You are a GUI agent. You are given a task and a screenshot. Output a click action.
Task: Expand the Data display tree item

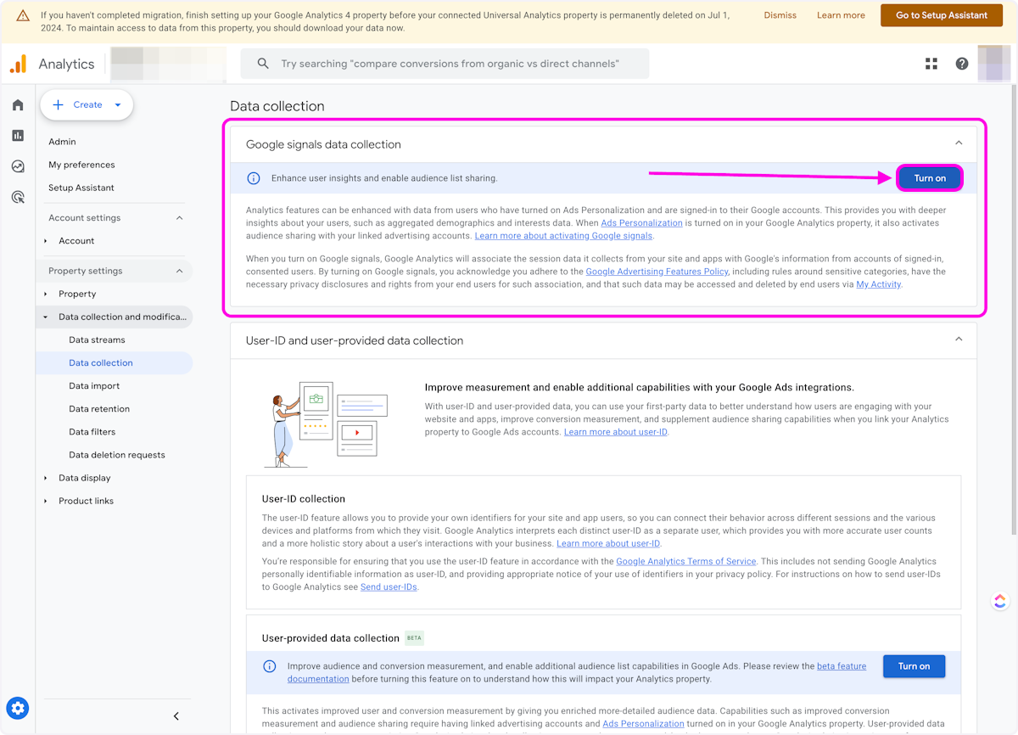click(46, 478)
